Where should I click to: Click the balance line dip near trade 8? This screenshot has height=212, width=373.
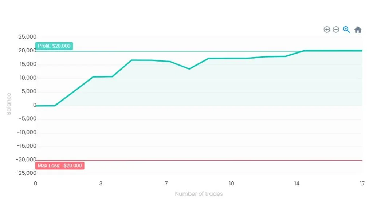189,69
